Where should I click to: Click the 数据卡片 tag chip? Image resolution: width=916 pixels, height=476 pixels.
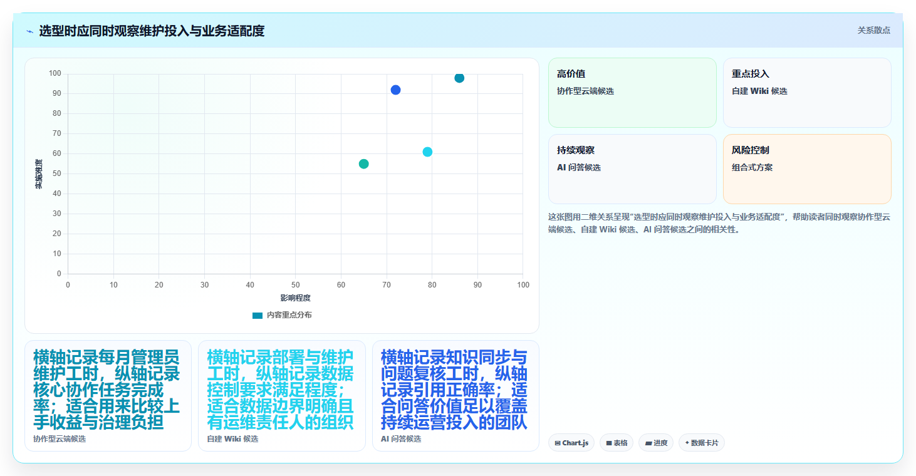click(702, 443)
